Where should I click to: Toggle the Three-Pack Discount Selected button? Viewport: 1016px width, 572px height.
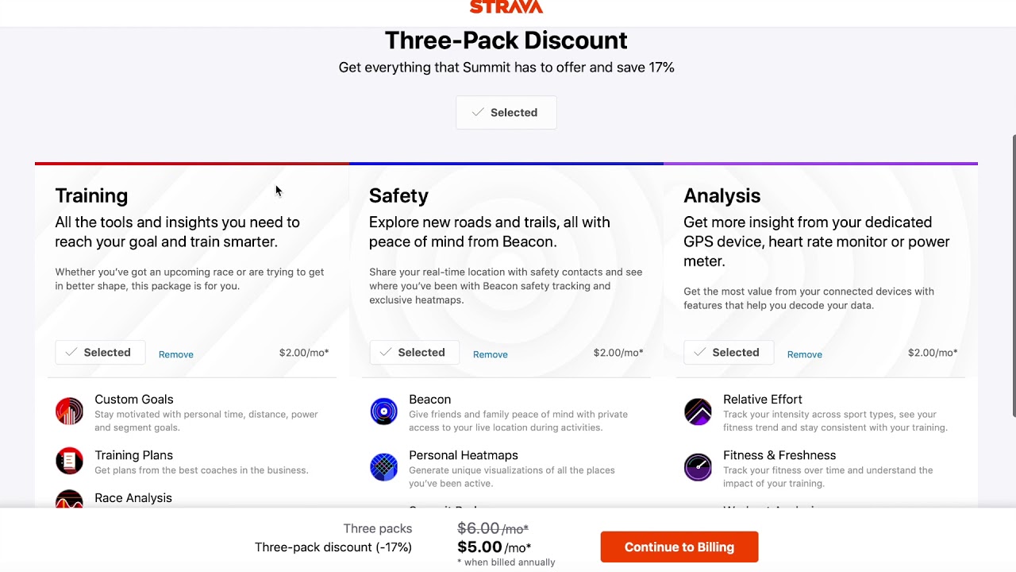pyautogui.click(x=506, y=113)
